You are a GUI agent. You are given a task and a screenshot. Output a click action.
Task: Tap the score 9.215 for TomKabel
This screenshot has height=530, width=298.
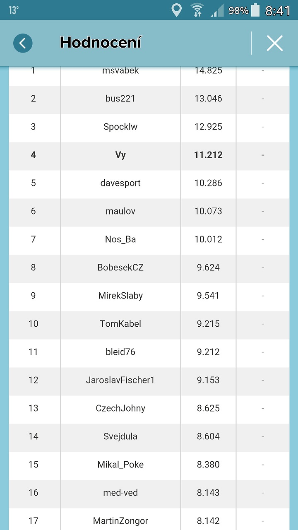[x=208, y=324]
